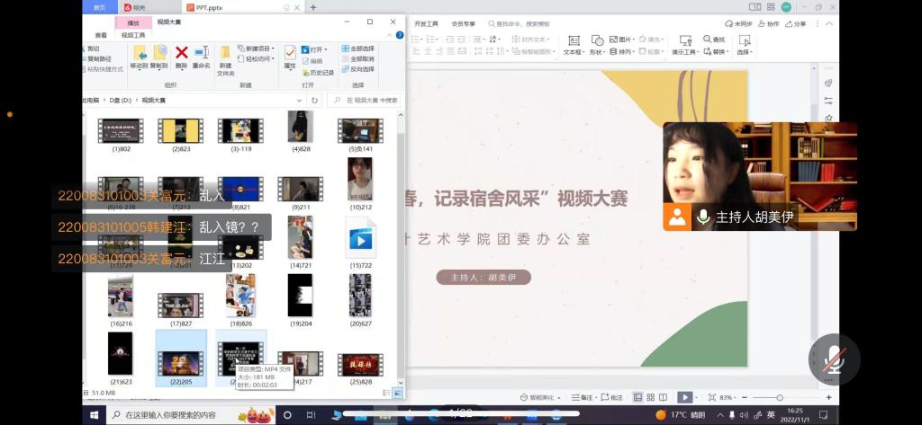Insert a Text box (文本框) in WPS

pyautogui.click(x=574, y=41)
